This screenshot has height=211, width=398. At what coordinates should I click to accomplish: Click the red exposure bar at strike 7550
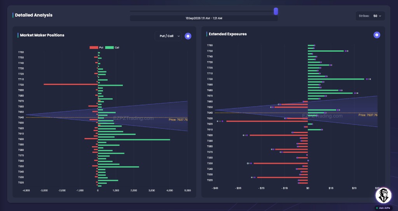coord(281,163)
